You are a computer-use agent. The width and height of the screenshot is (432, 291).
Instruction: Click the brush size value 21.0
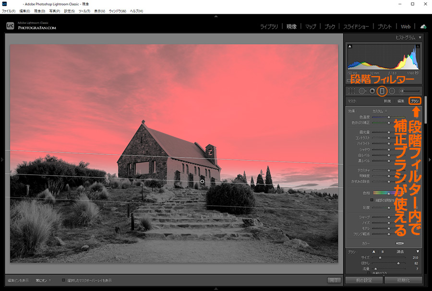[x=415, y=258]
